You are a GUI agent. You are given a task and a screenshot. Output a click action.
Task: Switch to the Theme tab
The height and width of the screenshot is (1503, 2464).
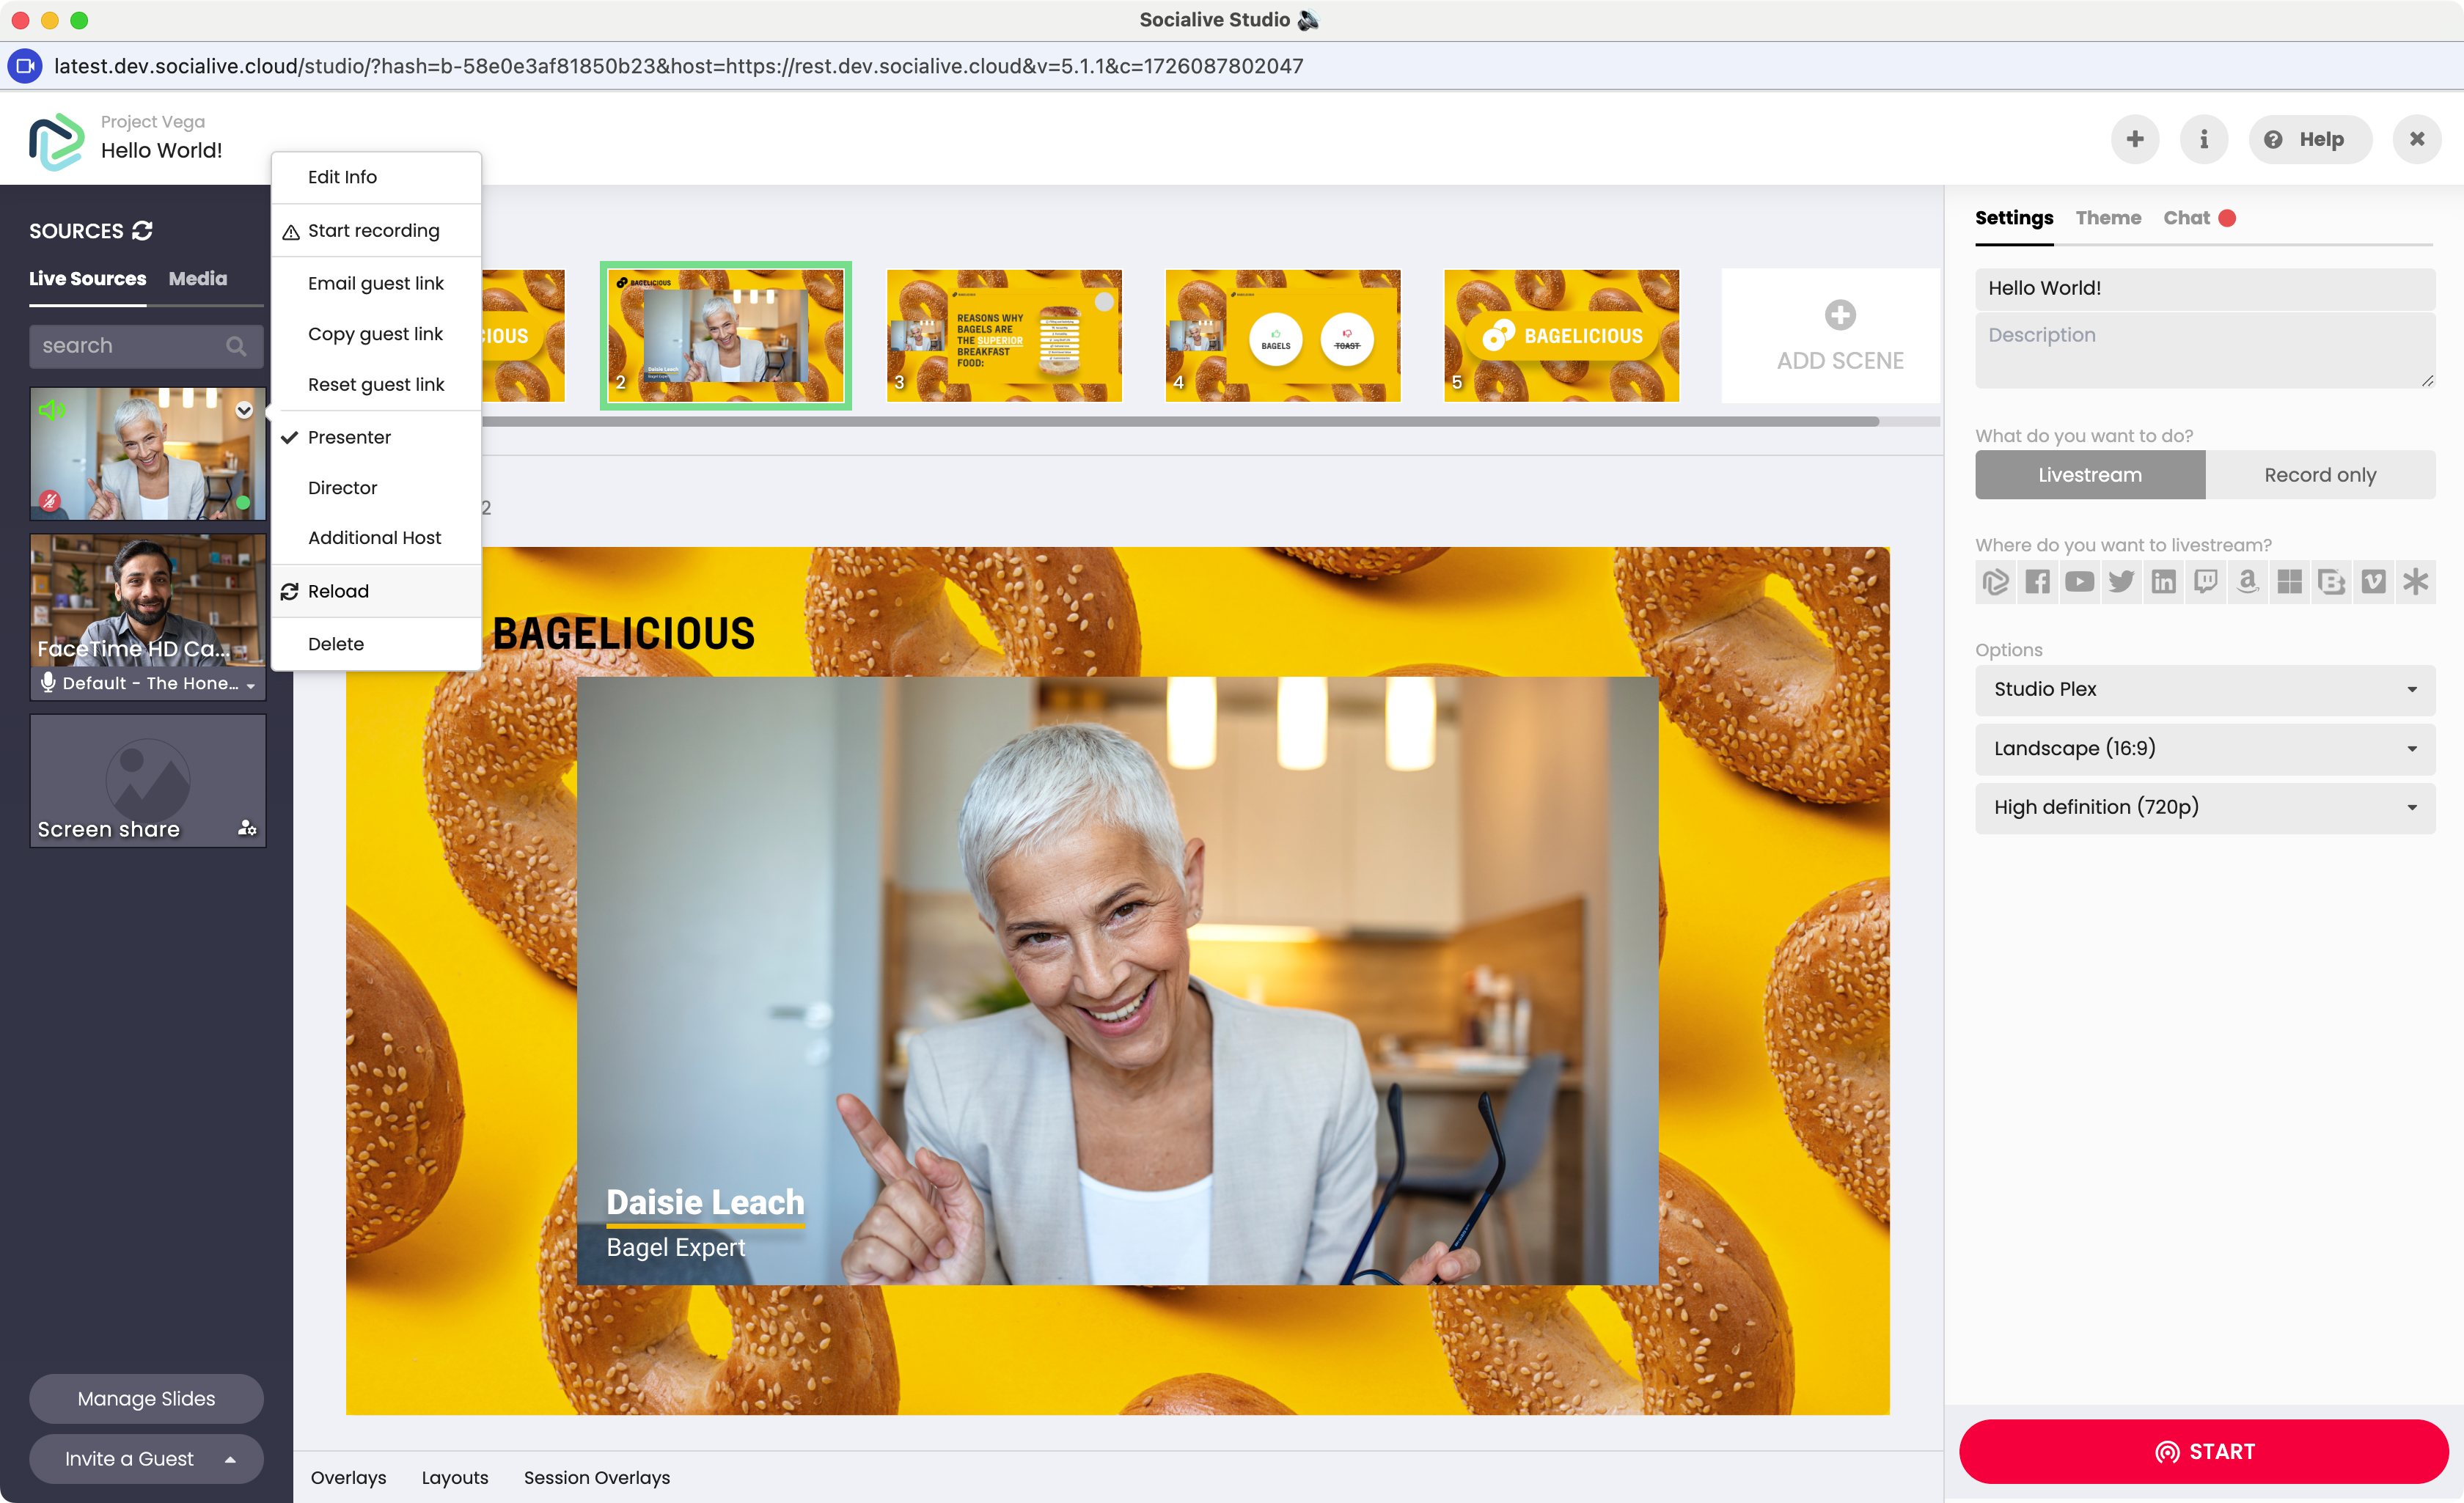click(2107, 218)
